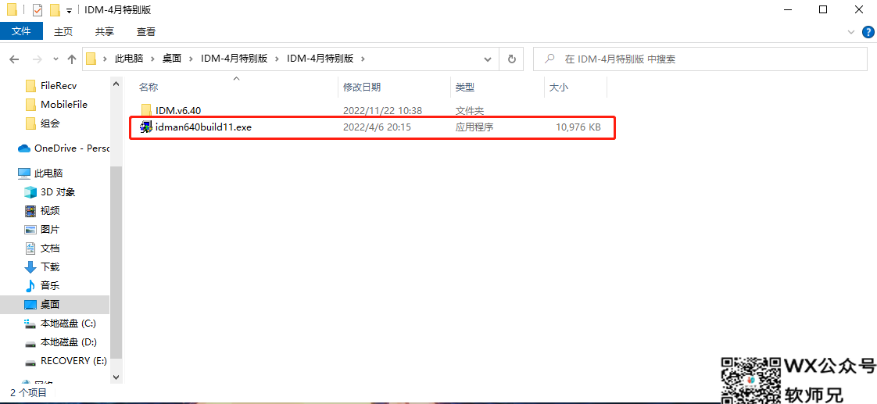Select the 查看 ribbon tab
Image resolution: width=877 pixels, height=404 pixels.
146,32
